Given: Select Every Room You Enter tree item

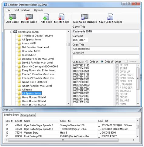Looking at the screenshot, I should 38,70.
